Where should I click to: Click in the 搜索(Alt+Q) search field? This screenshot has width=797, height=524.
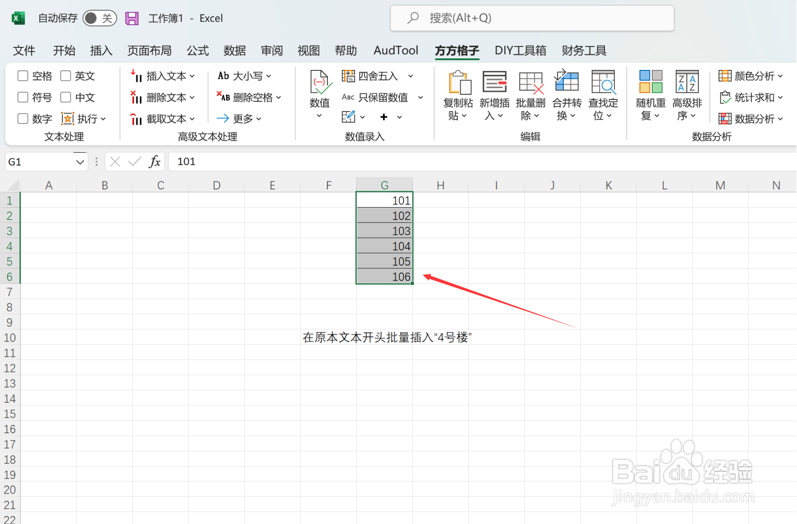pyautogui.click(x=532, y=18)
